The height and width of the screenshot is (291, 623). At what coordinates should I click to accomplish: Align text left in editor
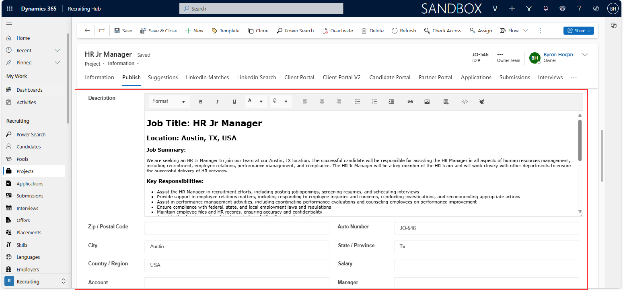(305, 102)
